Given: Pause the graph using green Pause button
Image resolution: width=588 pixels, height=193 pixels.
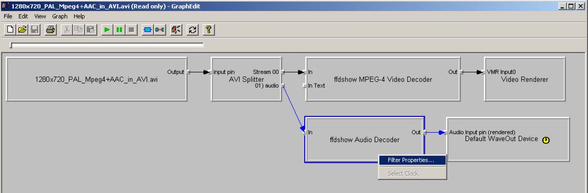Looking at the screenshot, I should 119,29.
